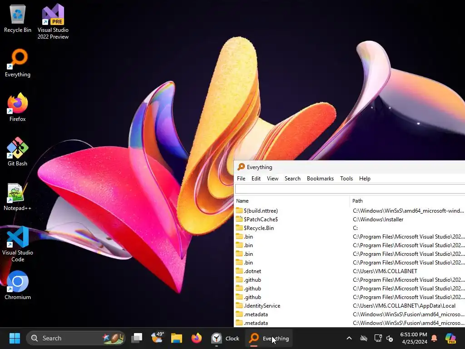The image size is (465, 349).
Task: Click the Everything window title bar icon
Action: pos(241,167)
